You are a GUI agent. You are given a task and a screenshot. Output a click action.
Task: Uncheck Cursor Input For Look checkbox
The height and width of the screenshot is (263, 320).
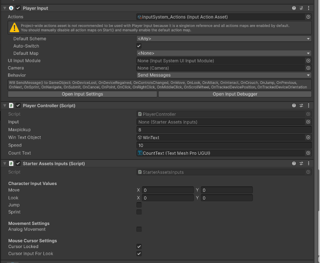[x=139, y=253]
